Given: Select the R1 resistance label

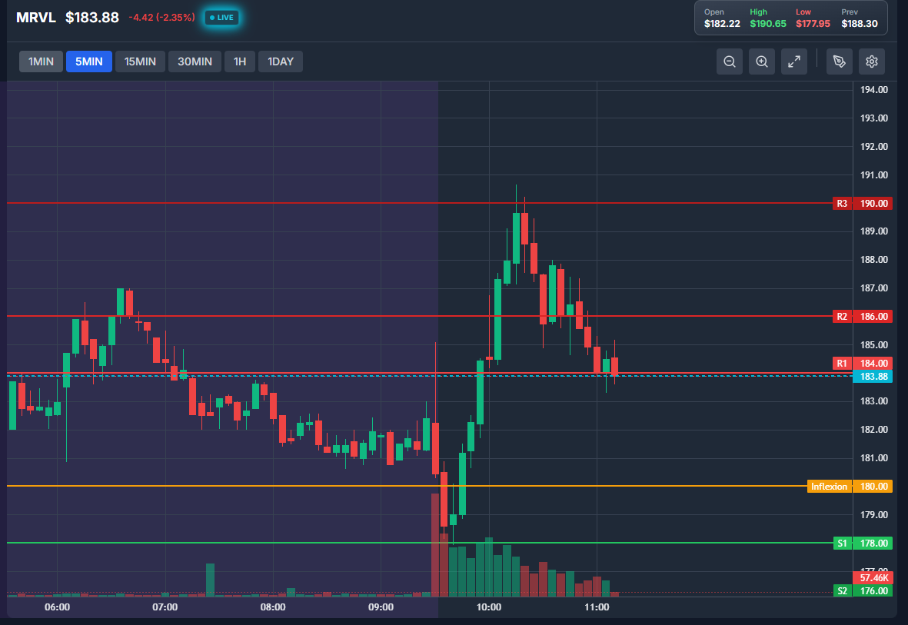Looking at the screenshot, I should tap(842, 363).
